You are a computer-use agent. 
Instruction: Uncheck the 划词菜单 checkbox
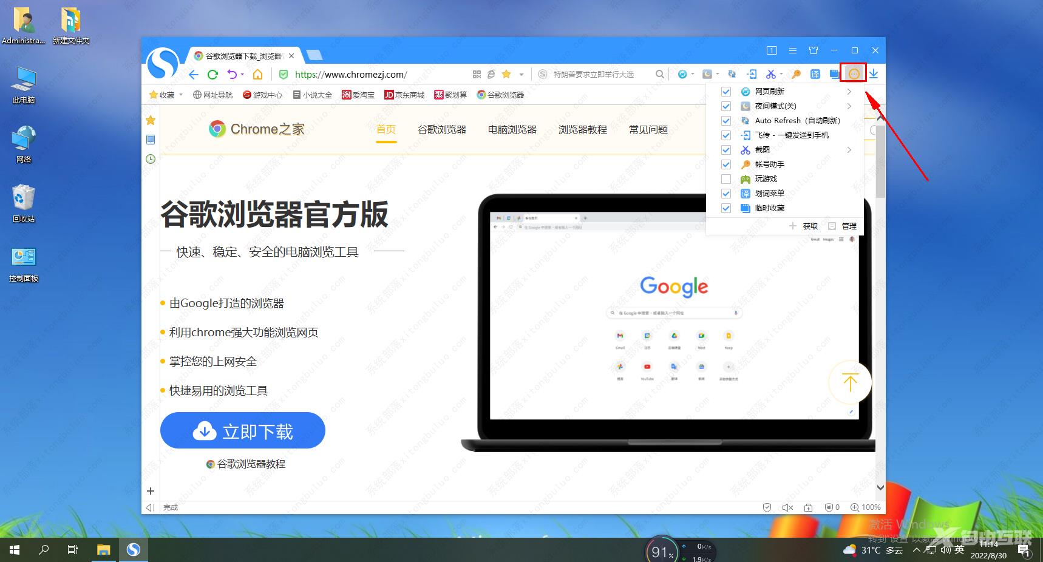[725, 194]
